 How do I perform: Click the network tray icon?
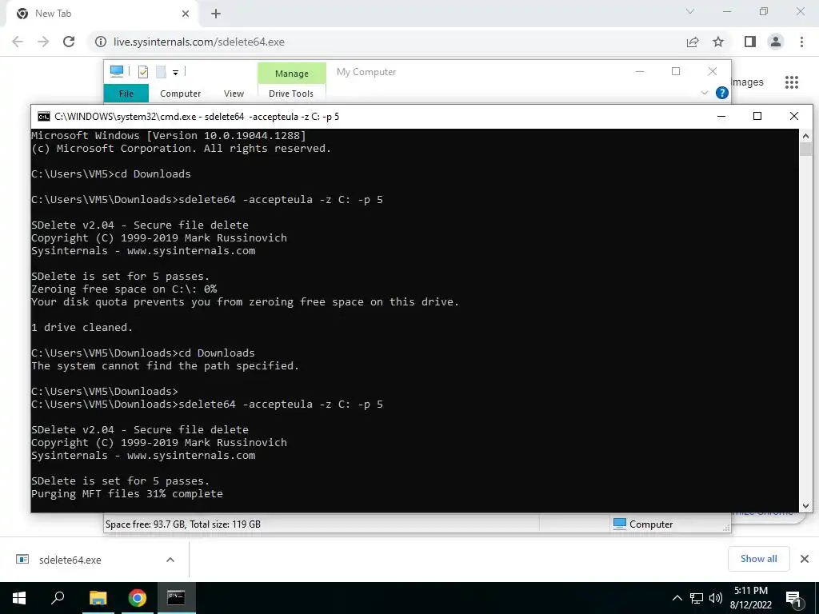[697, 598]
